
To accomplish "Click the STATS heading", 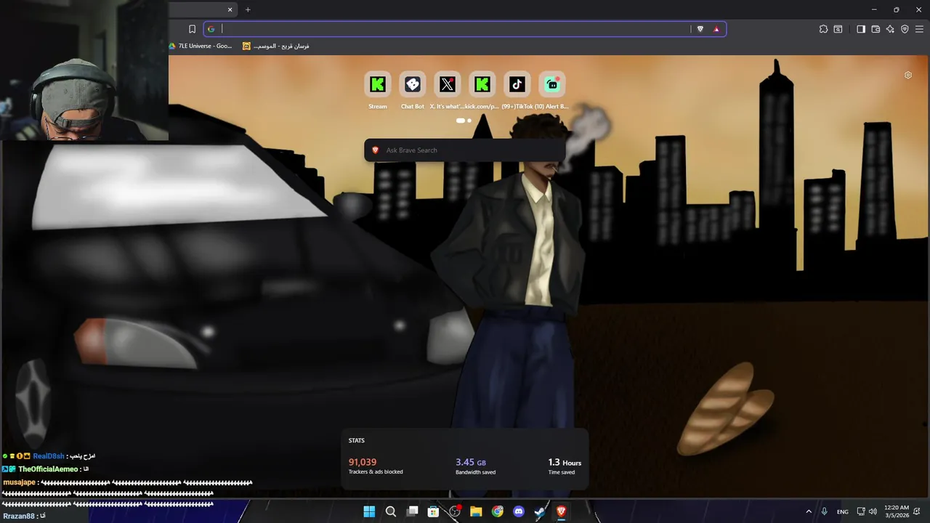I will coord(357,441).
